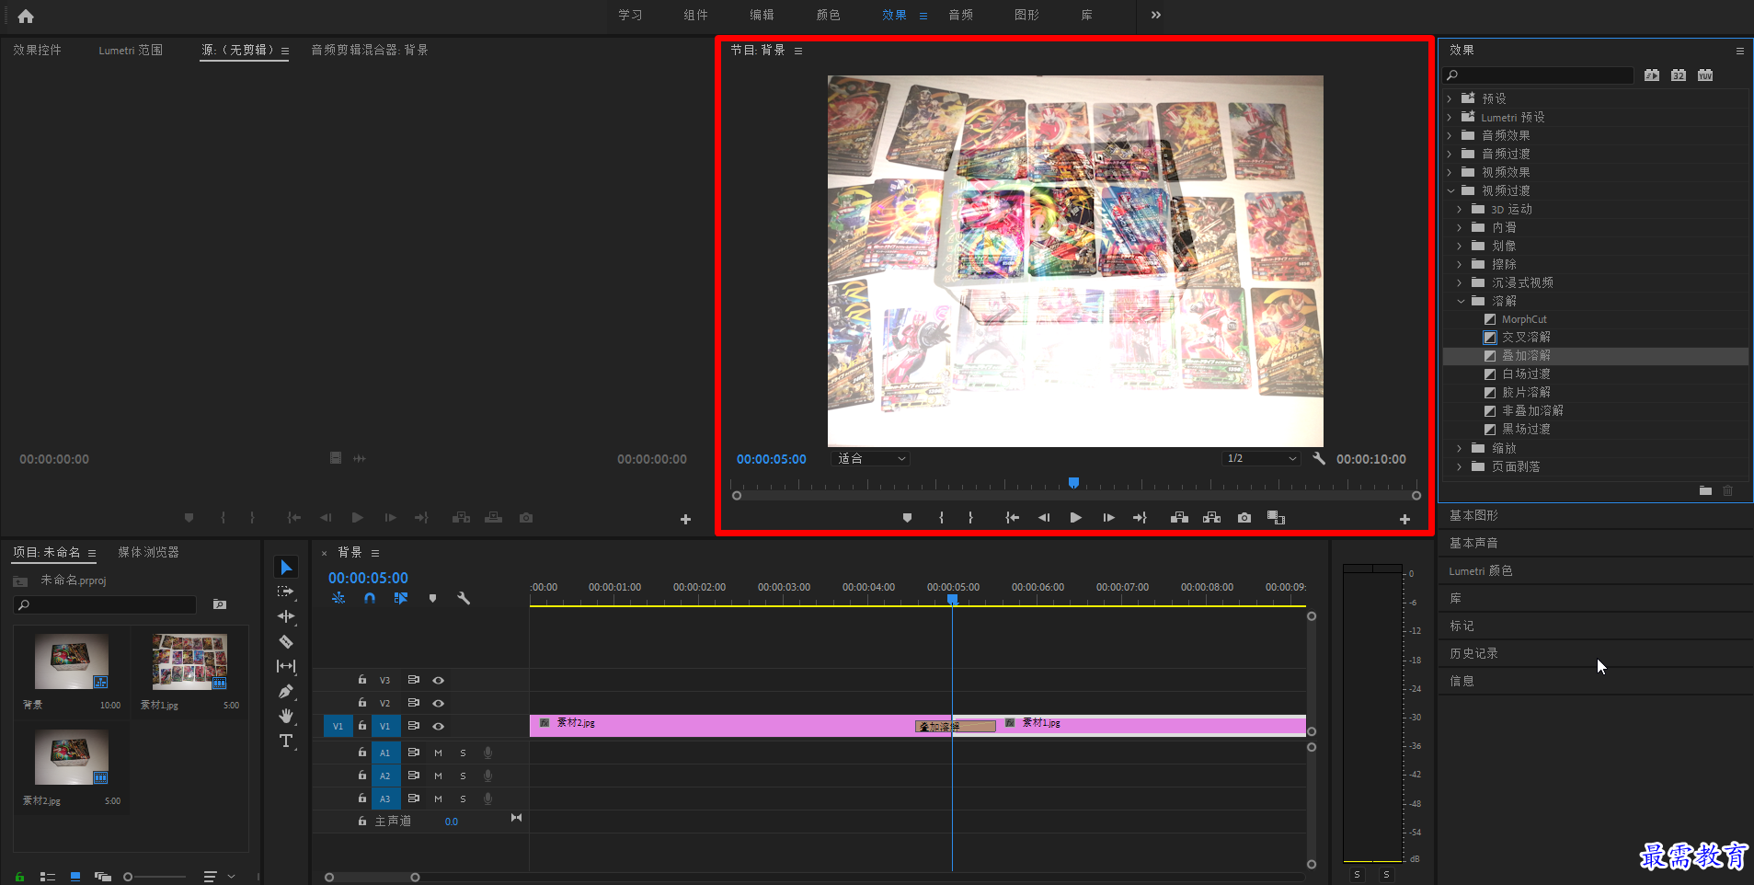Select the Ripple Edit tool
This screenshot has height=885, width=1754.
pos(286,616)
